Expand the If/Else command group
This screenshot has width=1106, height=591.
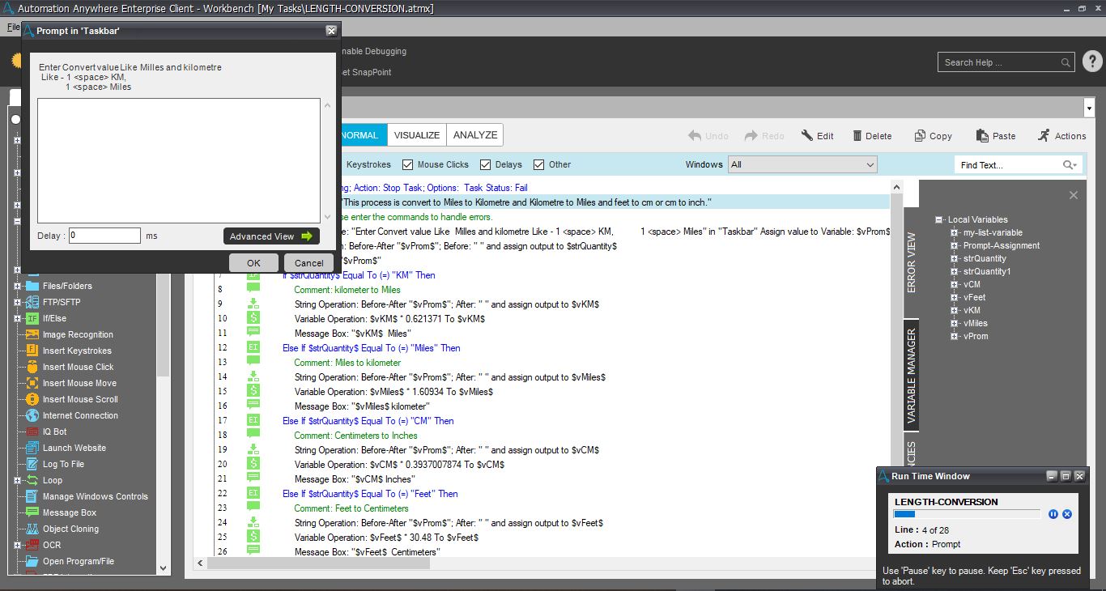[x=17, y=318]
